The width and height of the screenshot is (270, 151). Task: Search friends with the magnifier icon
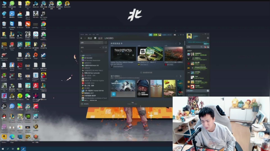(x=201, y=47)
